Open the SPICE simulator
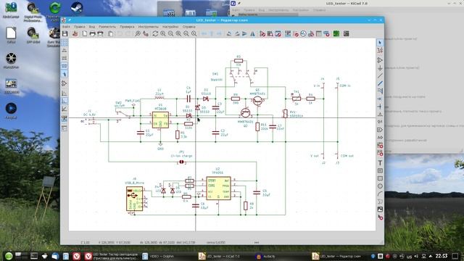Image resolution: width=464 pixels, height=261 pixels. pyautogui.click(x=303, y=34)
